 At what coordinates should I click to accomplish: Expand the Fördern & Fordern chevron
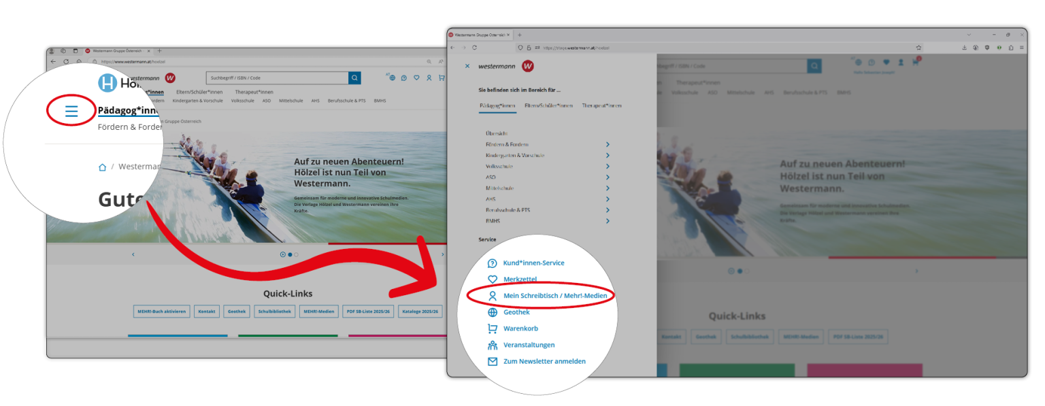pyautogui.click(x=608, y=144)
